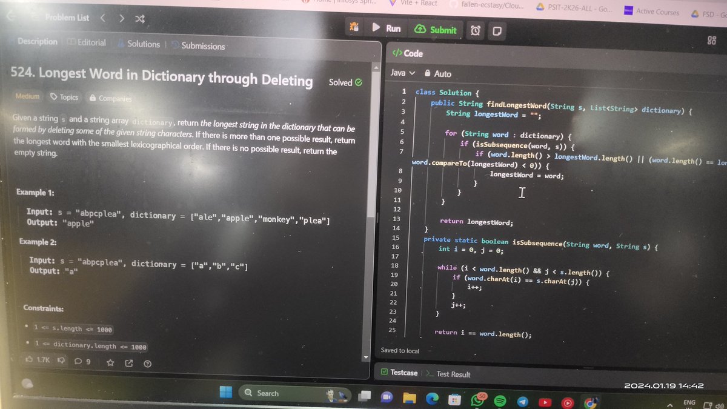This screenshot has width=727, height=409.
Task: Open Task View on taskbar
Action: coord(364,396)
